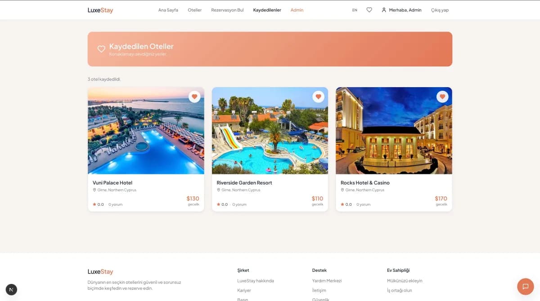Open LuxeStay hakkında footer link
Screen dimensions: 540x301
pyautogui.click(x=256, y=281)
